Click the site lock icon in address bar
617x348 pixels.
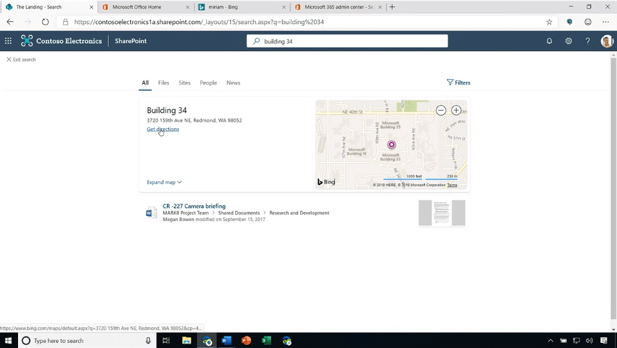66,22
